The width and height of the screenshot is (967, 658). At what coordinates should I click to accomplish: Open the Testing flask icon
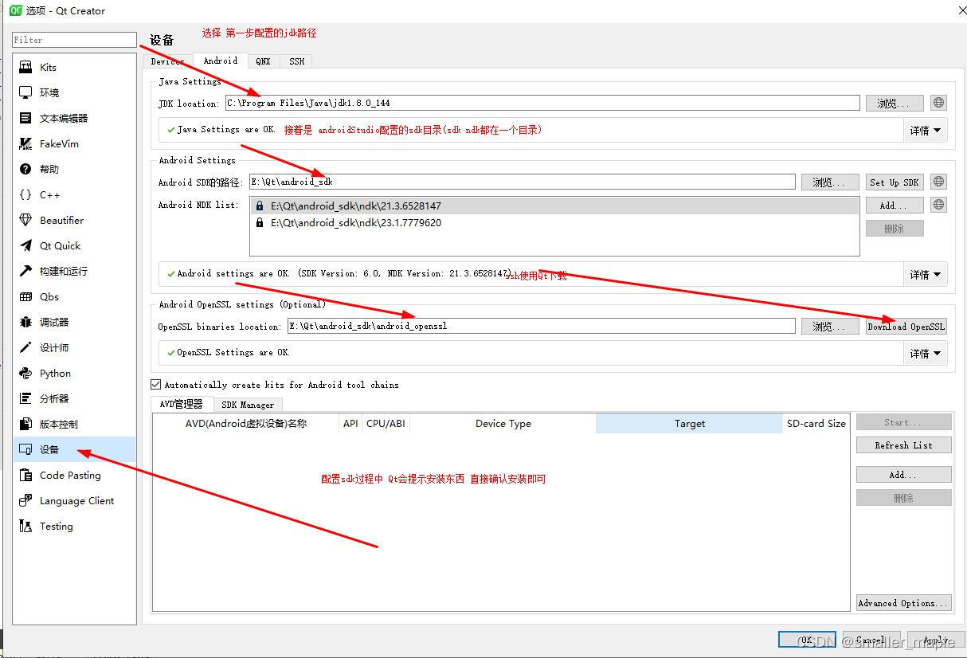click(x=25, y=527)
